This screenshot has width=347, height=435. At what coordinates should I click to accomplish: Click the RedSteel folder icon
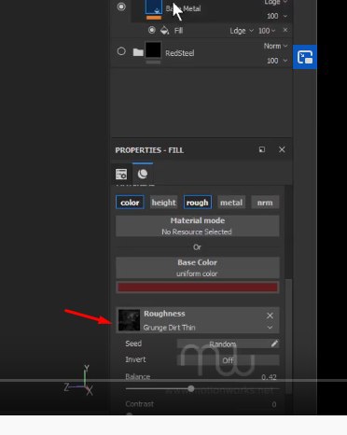pos(138,52)
